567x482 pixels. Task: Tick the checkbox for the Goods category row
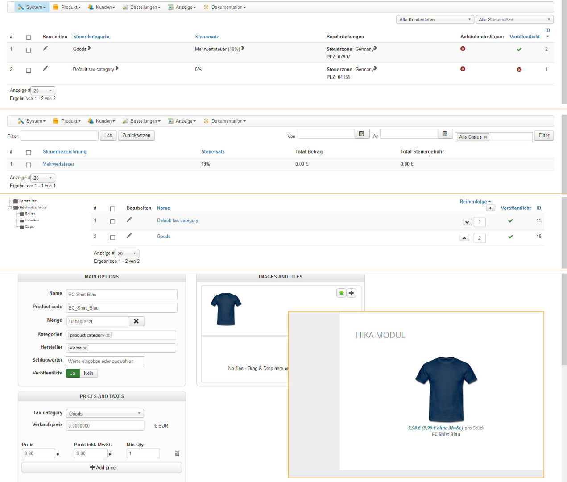click(112, 237)
